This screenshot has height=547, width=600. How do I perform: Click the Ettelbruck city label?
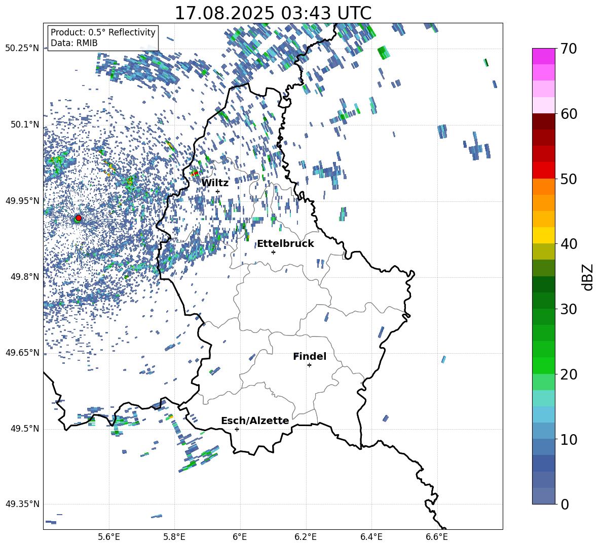coord(285,243)
